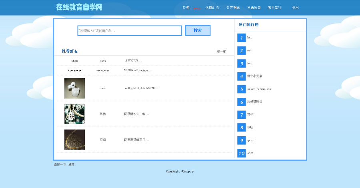Click the name beside golden curve avatar

[103, 140]
